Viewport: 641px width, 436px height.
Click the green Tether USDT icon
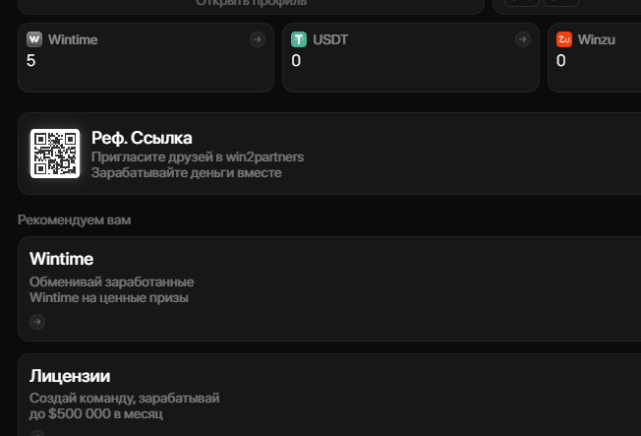[299, 39]
